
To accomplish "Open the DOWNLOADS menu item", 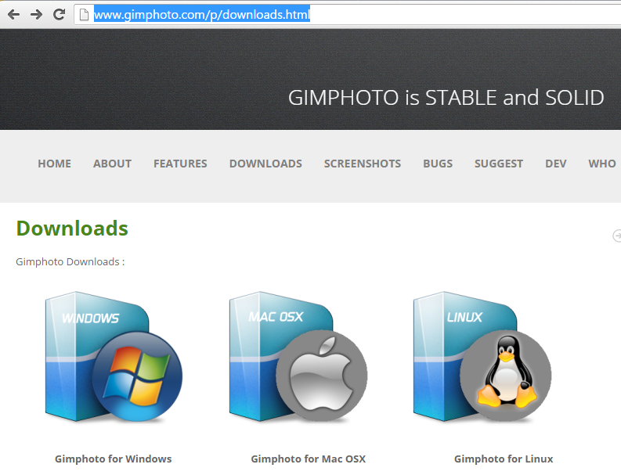I will [265, 164].
